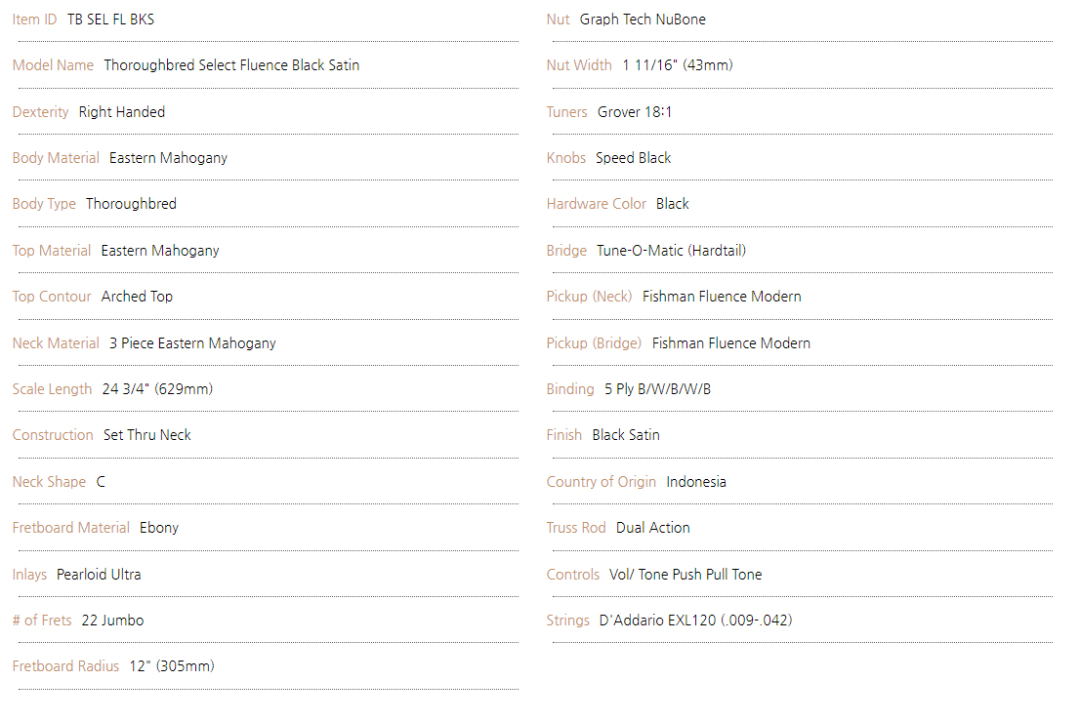Click the Inlays value 'Pearloid Ultra'

[x=99, y=575]
